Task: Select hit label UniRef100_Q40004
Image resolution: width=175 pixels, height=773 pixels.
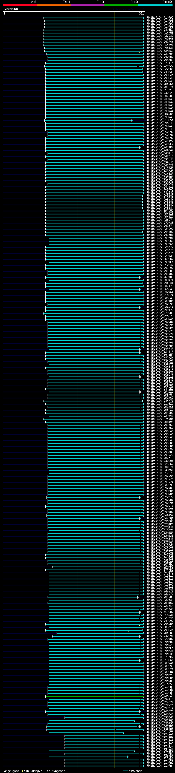Action: point(160,461)
